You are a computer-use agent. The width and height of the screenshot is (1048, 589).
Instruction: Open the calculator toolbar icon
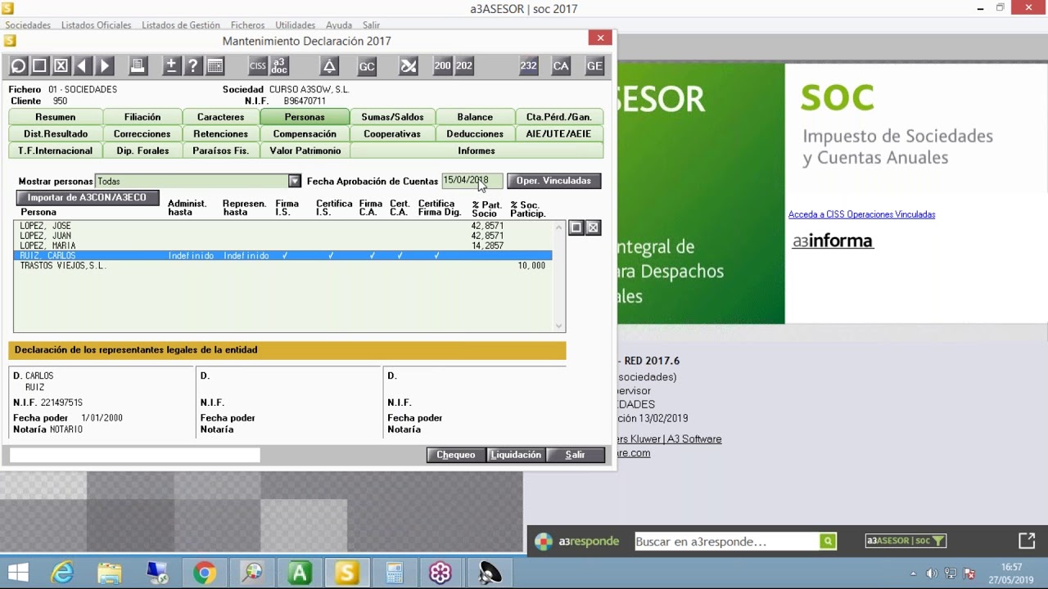coord(215,66)
